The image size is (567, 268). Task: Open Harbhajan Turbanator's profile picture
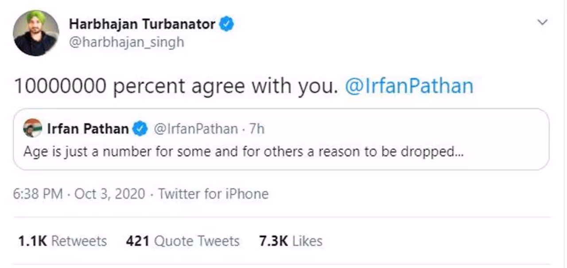pyautogui.click(x=35, y=33)
